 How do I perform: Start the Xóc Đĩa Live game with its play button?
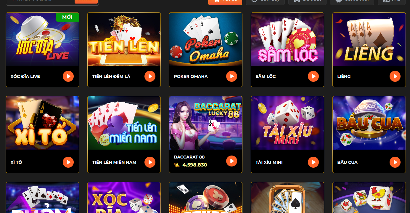[68, 76]
